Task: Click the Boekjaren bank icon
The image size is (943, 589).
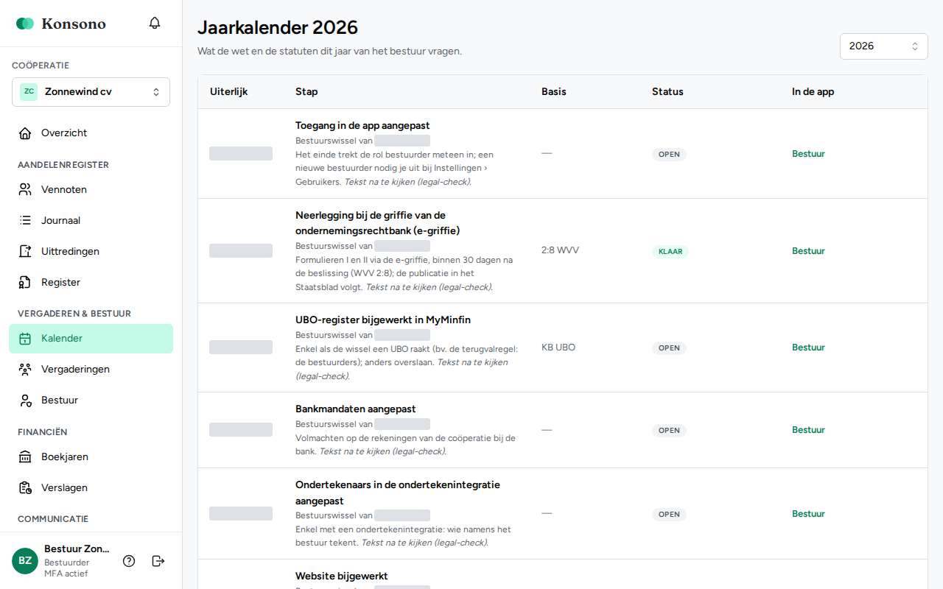Action: click(25, 457)
